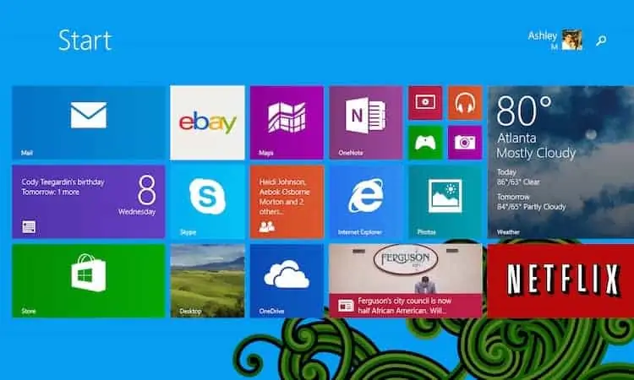634x380 pixels.
Task: Click the Ashley user name
Action: coord(543,36)
